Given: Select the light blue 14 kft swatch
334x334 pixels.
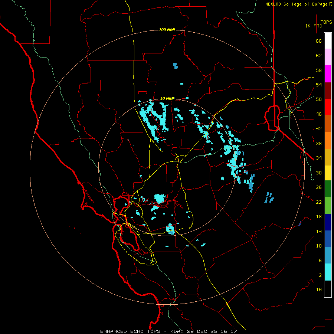Looking at the screenshot, I should pyautogui.click(x=328, y=255).
